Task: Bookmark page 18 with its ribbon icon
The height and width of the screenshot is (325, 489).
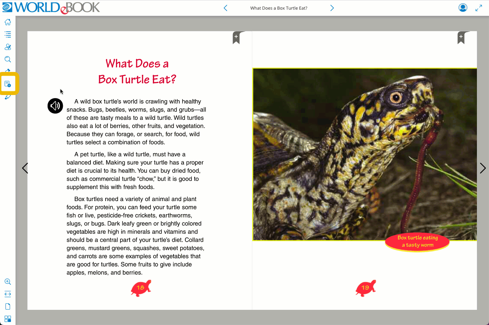Action: 236,38
